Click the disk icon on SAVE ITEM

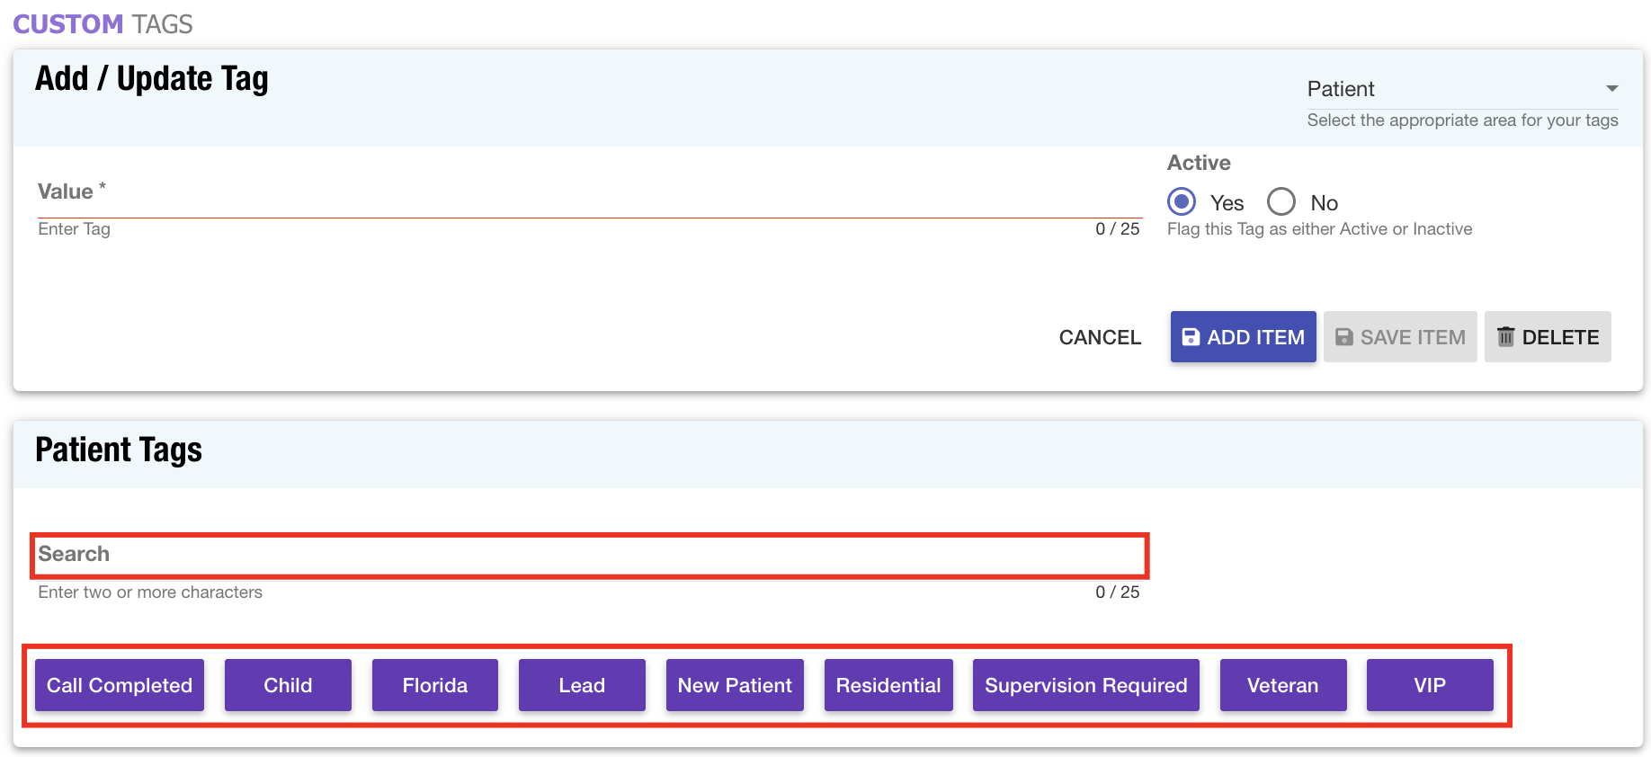point(1343,337)
